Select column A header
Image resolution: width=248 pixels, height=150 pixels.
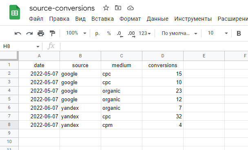39,56
